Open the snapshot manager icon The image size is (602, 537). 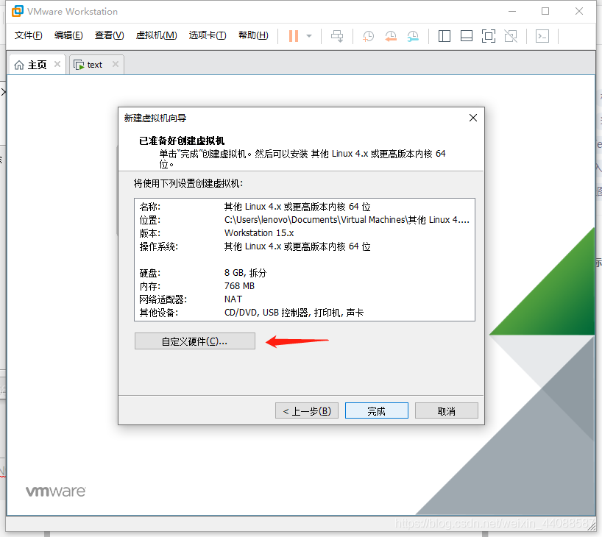[413, 36]
